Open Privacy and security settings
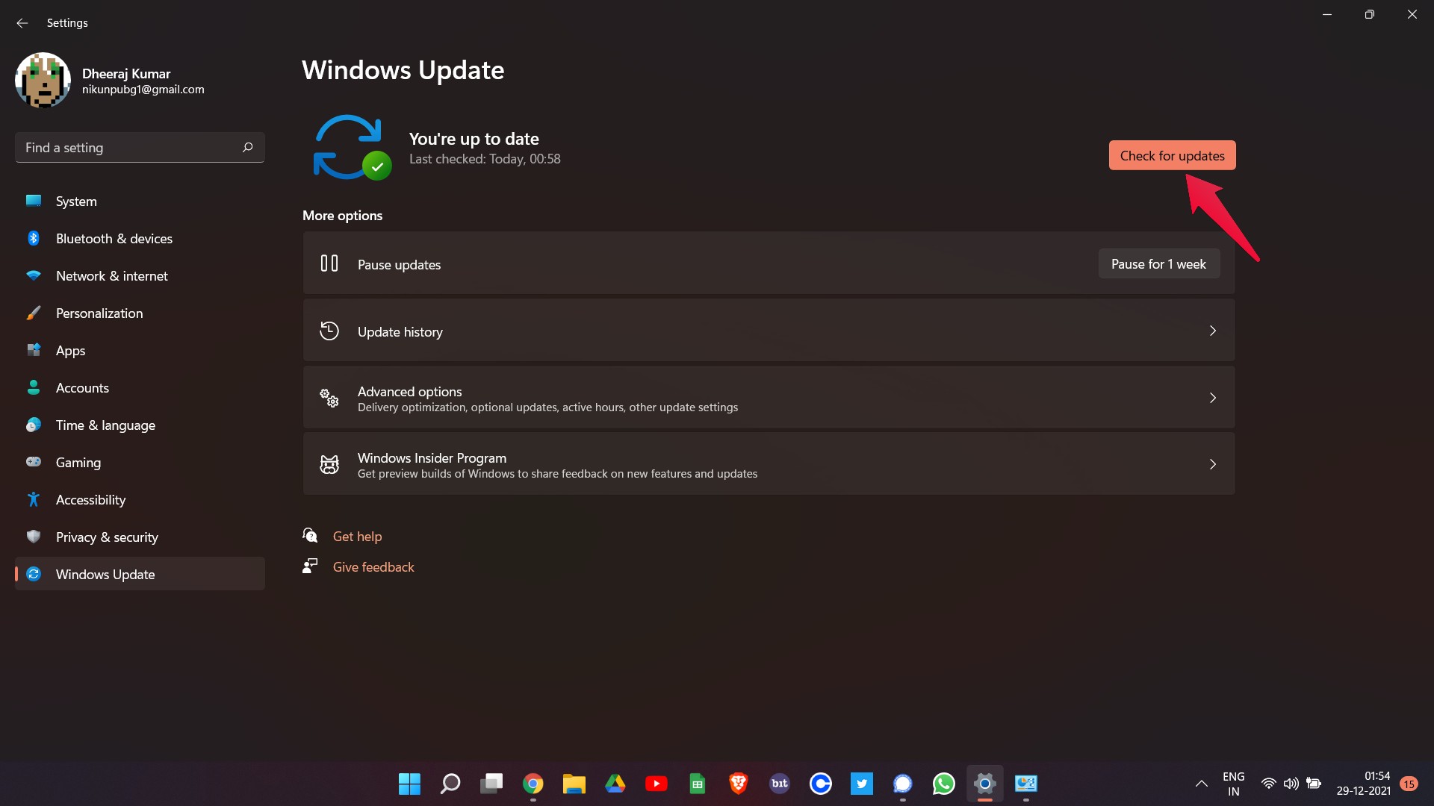This screenshot has width=1434, height=806. (106, 537)
